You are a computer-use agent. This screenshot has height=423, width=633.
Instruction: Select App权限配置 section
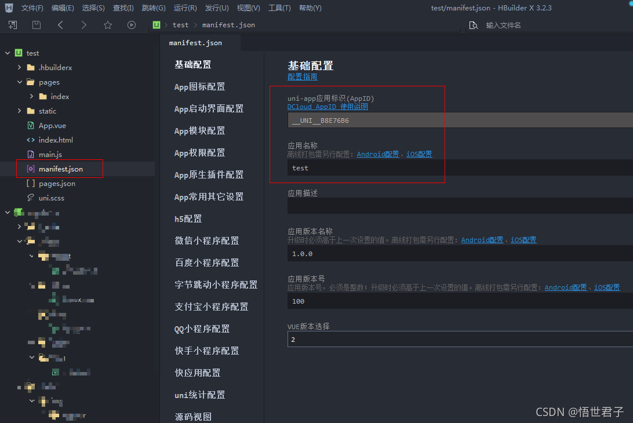click(x=199, y=153)
